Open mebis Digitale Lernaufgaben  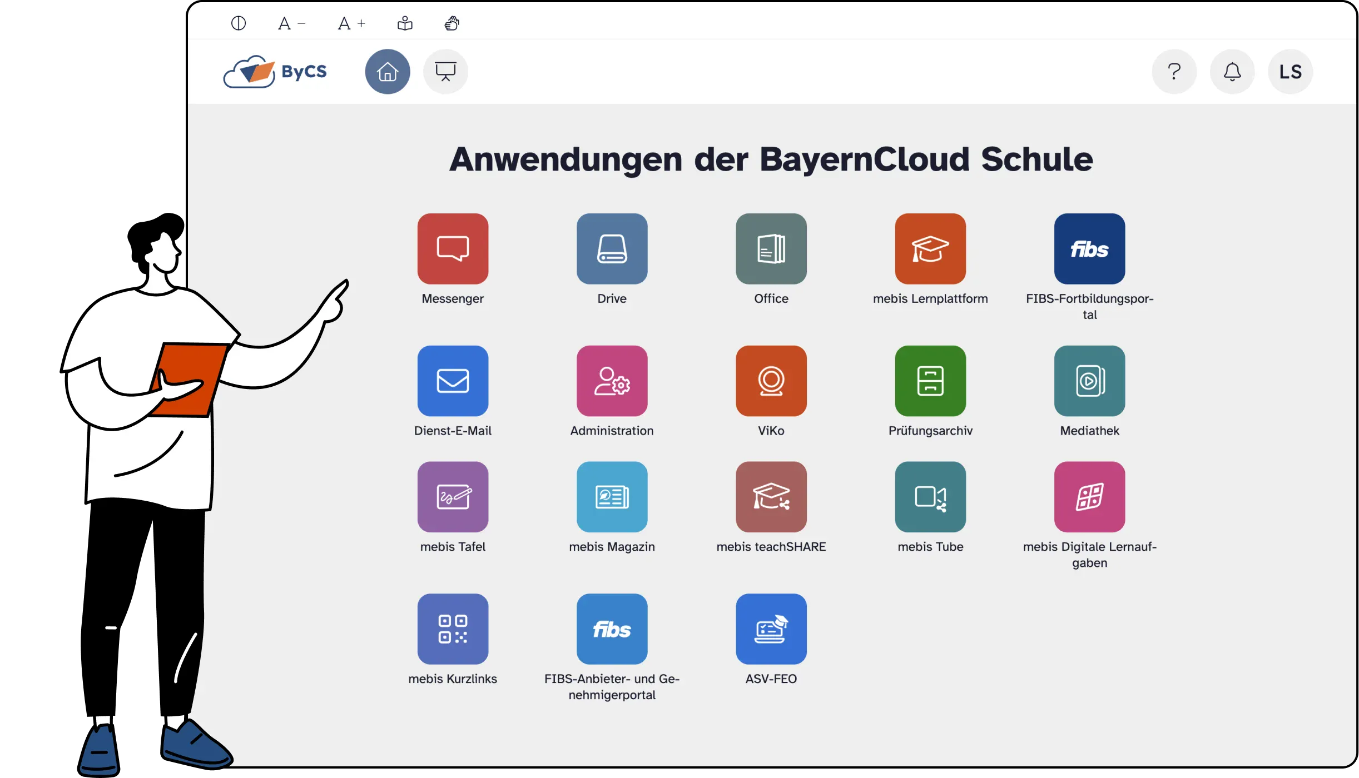pos(1089,497)
